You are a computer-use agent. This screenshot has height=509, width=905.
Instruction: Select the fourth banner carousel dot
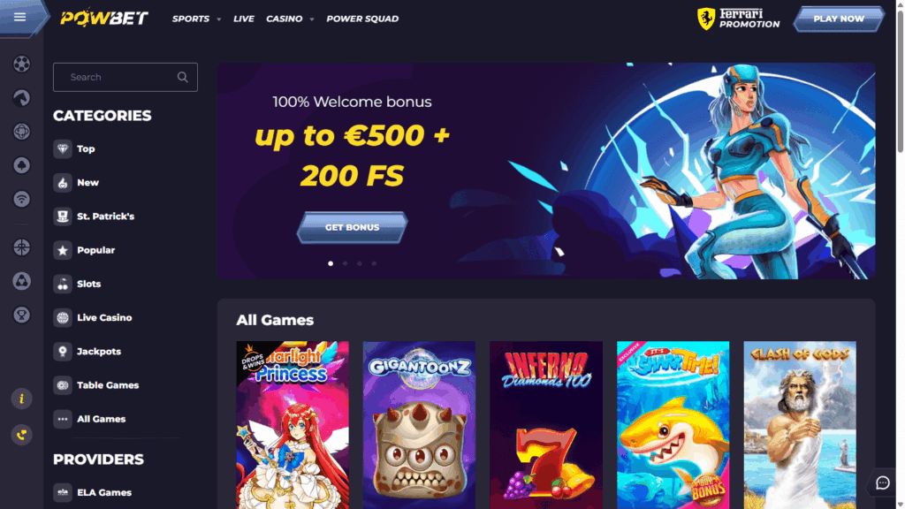pyautogui.click(x=374, y=263)
